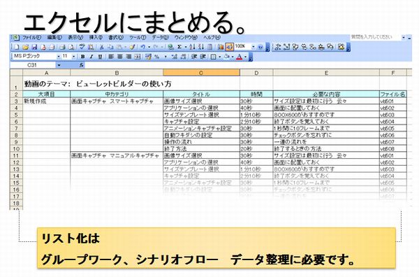Select column header E
Screen dimensions: 419x277
326,73
